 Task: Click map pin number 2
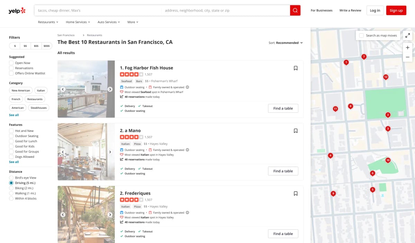[x=388, y=115]
